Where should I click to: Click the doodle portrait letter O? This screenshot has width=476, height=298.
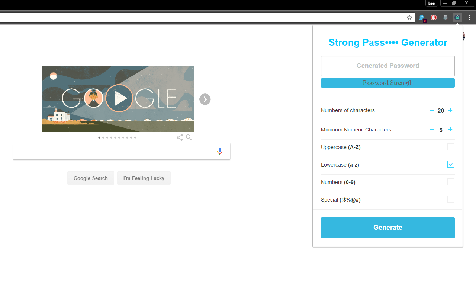[x=93, y=98]
